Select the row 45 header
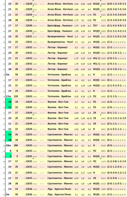The height and width of the screenshot is (197, 127). (4, 48)
